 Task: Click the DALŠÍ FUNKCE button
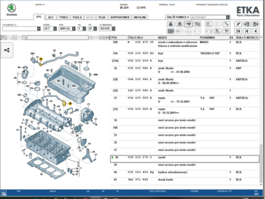coord(178,17)
